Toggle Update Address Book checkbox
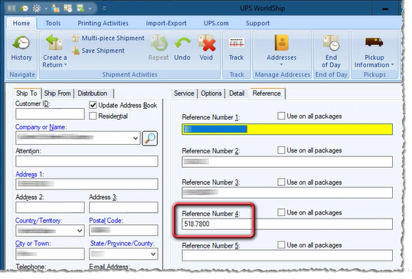 click(x=93, y=105)
